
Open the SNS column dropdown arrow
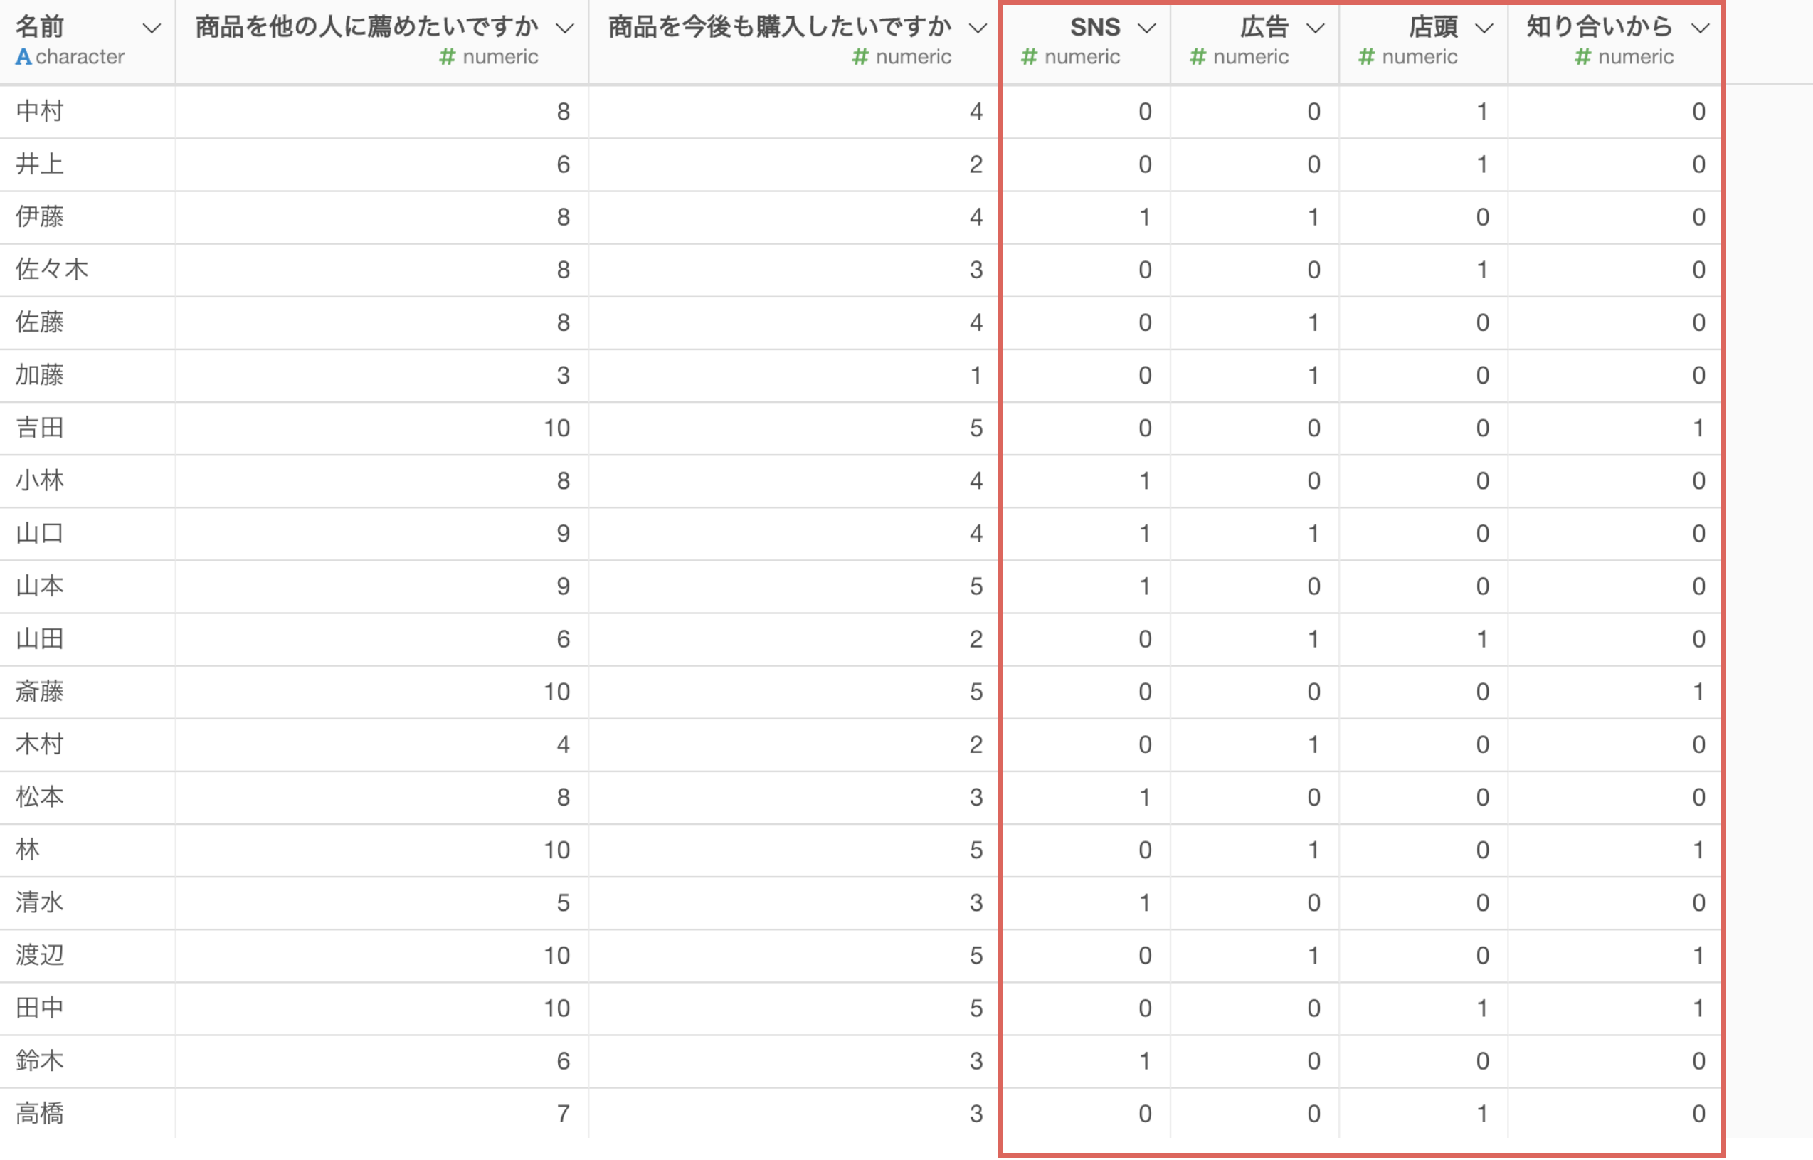coord(1146,28)
